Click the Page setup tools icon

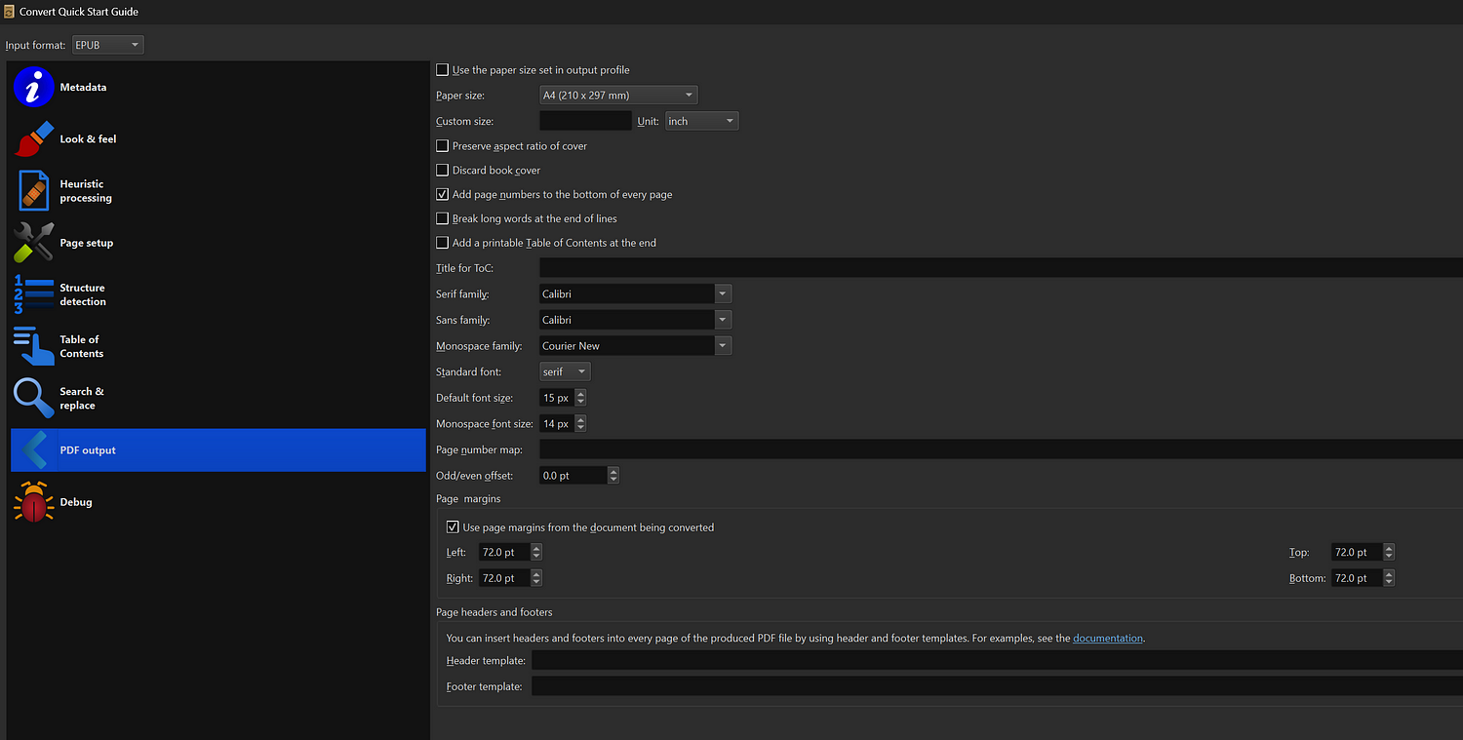33,243
